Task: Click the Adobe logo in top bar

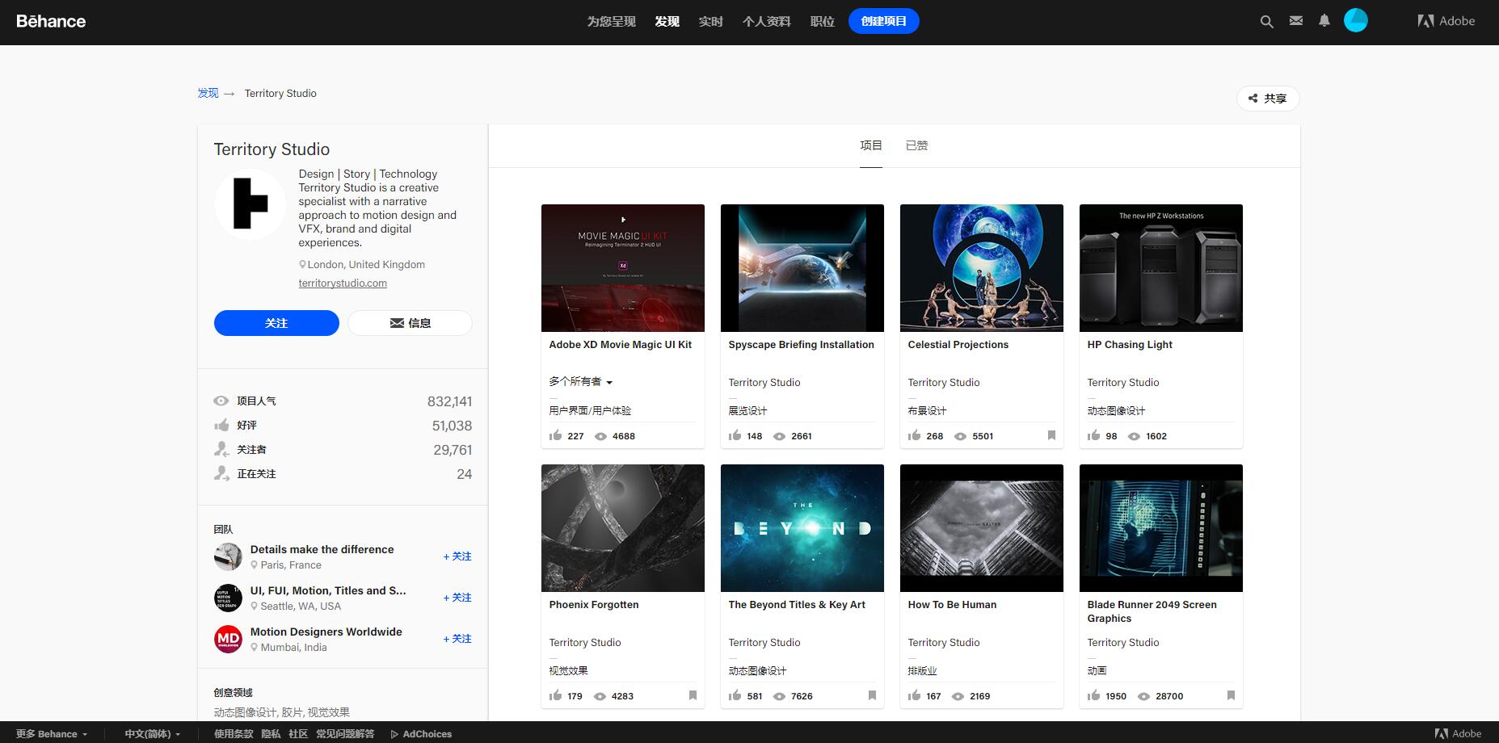Action: pyautogui.click(x=1446, y=21)
